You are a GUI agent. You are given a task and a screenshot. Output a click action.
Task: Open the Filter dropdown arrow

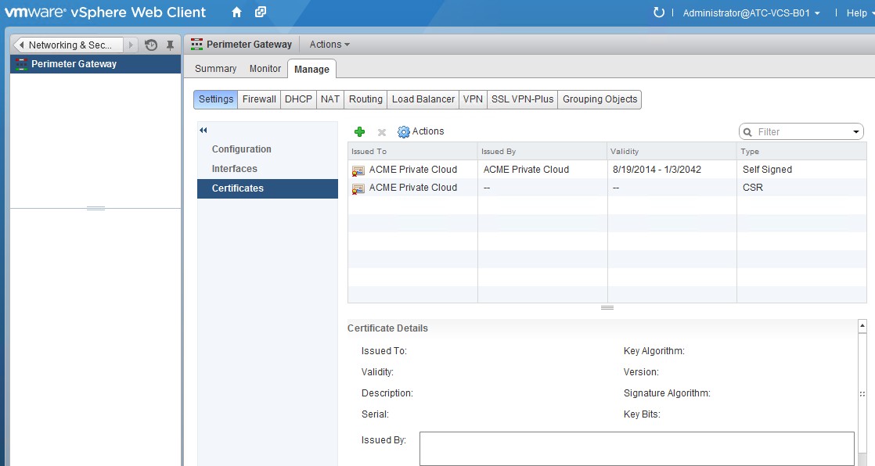(856, 132)
